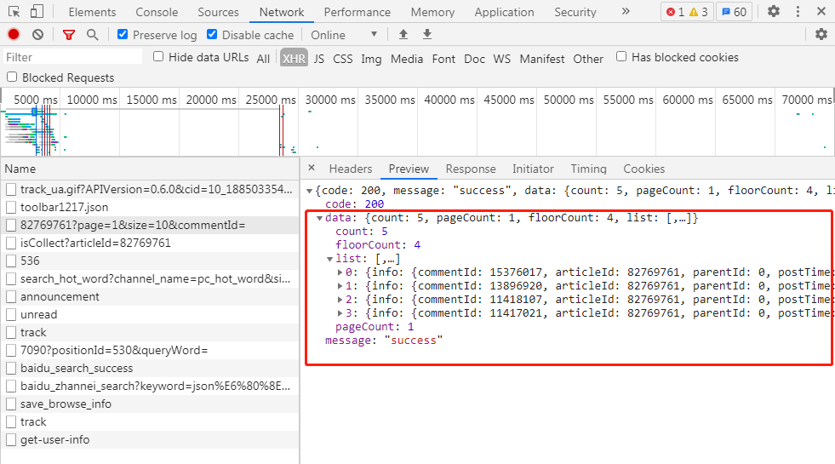
Task: Select the CSS request type filter
Action: [x=343, y=59]
